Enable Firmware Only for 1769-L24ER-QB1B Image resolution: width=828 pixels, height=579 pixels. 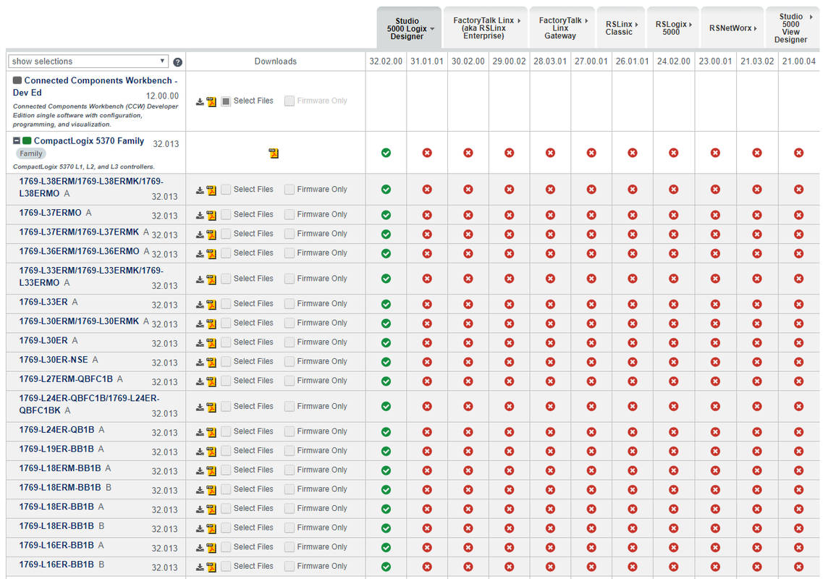coord(290,432)
